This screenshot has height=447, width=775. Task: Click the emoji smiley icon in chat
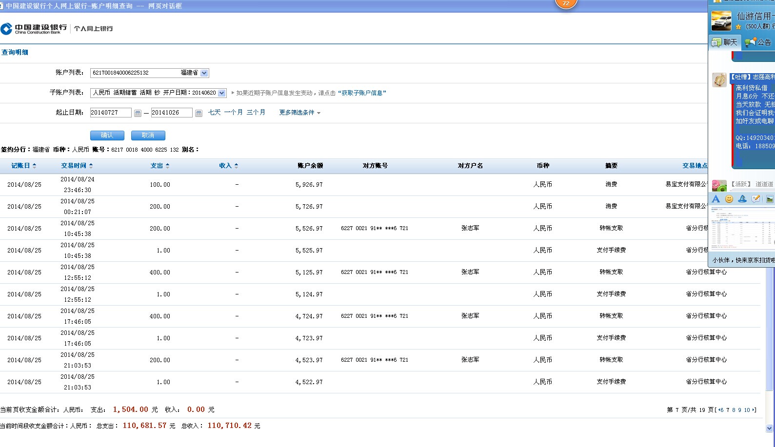click(729, 199)
